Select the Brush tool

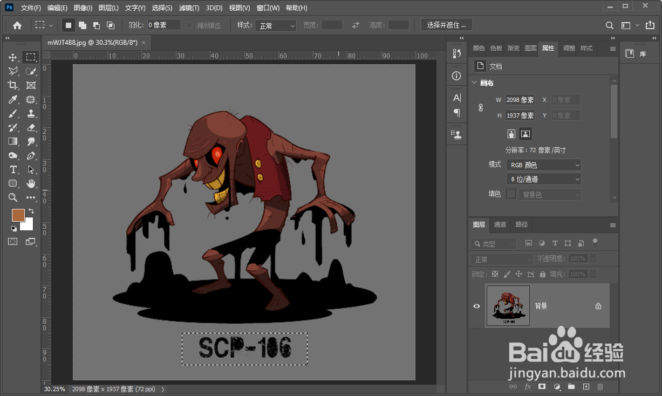point(13,113)
